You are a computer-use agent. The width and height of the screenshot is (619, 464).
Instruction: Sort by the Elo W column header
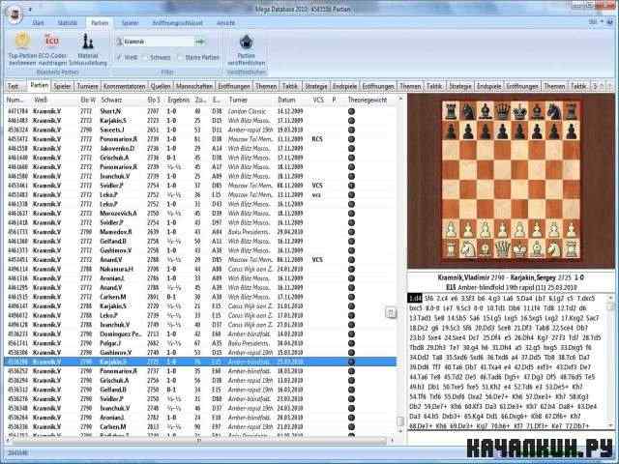click(x=88, y=101)
